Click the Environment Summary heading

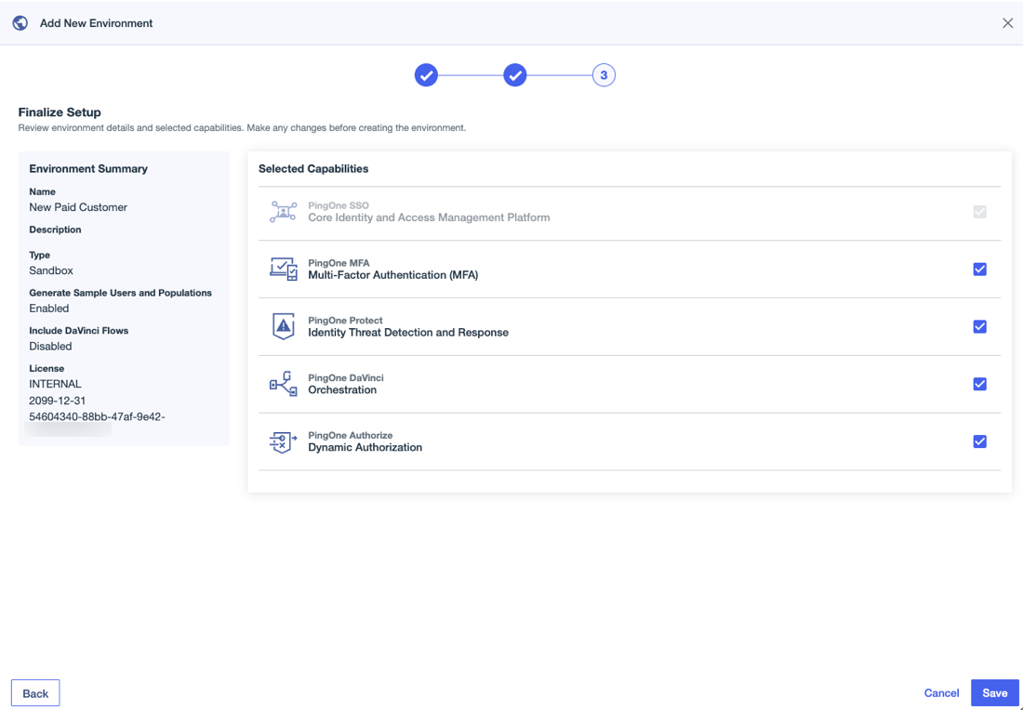[88, 169]
